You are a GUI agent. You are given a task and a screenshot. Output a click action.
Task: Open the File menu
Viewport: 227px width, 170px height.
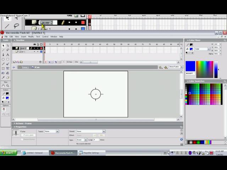coord(6,37)
